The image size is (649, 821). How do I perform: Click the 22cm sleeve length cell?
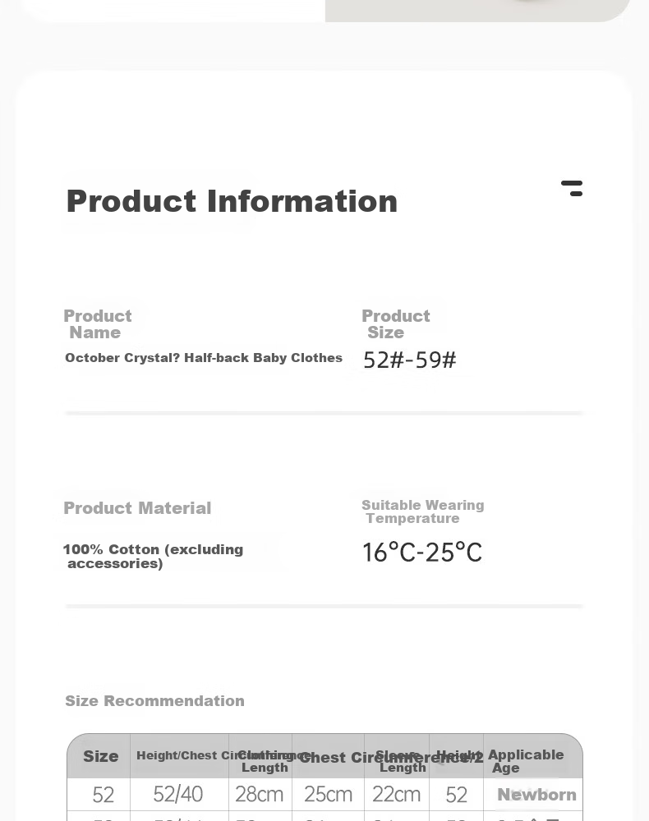(397, 794)
